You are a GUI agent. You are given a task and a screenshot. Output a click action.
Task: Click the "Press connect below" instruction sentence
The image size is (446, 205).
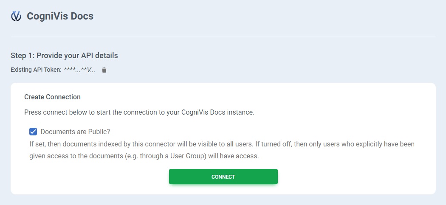139,112
